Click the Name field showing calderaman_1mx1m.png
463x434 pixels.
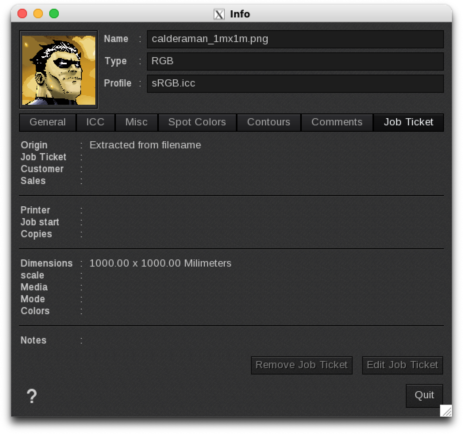(295, 39)
